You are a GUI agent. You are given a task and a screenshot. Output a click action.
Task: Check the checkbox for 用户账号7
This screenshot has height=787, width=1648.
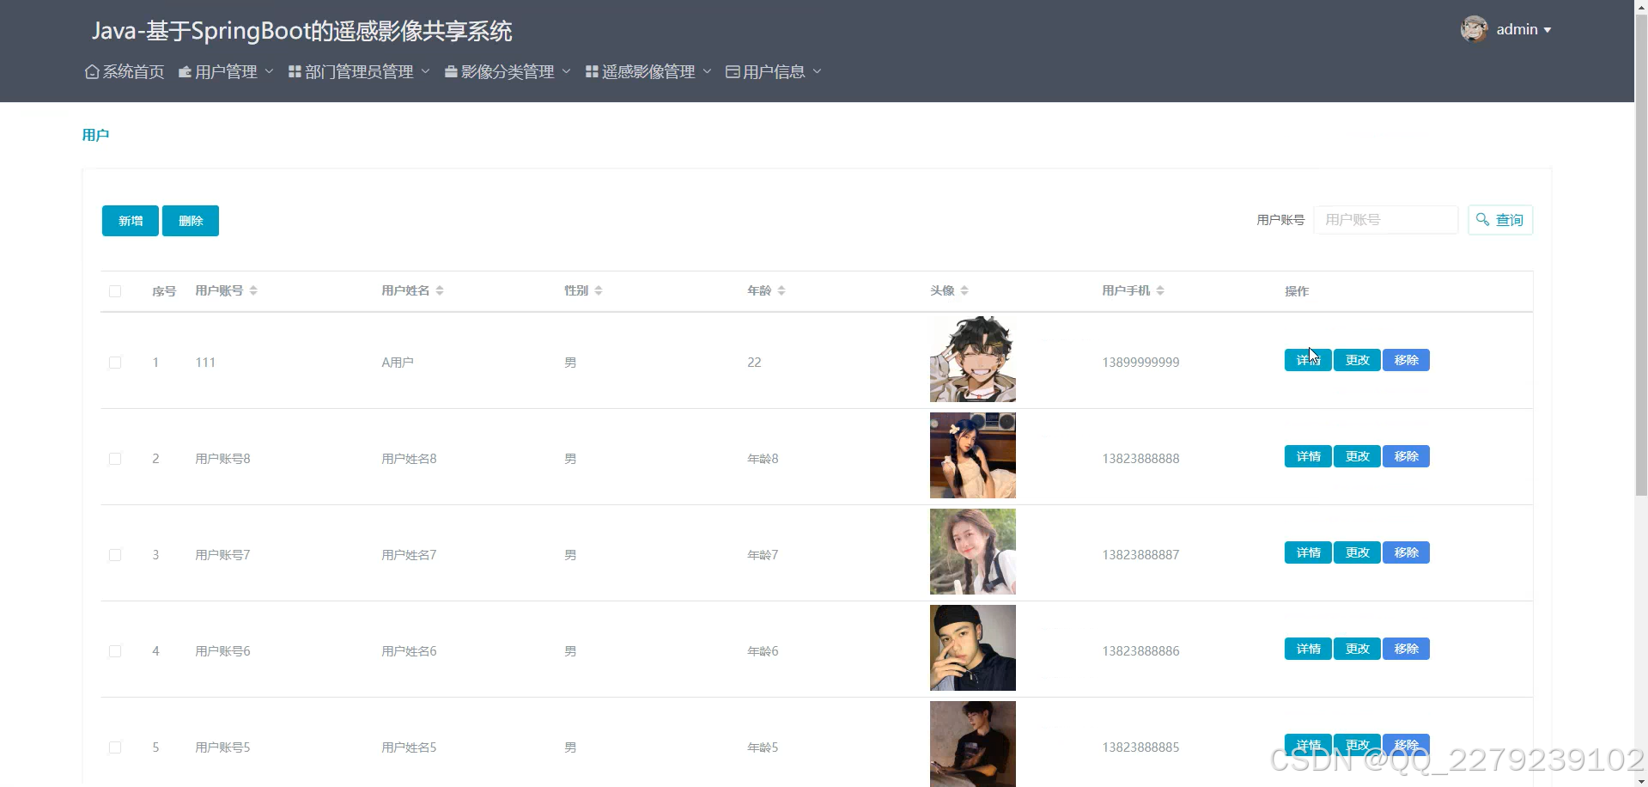tap(115, 554)
